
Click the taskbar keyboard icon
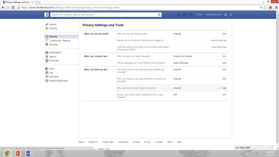tap(247, 154)
